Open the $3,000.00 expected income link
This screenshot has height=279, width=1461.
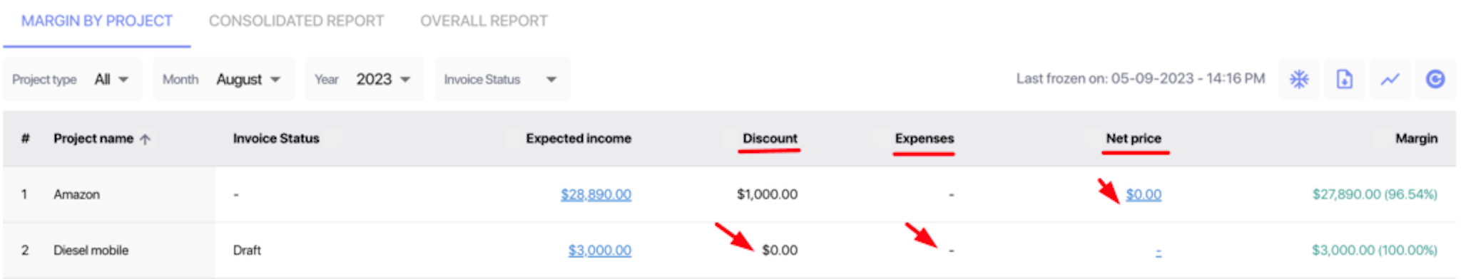(599, 251)
